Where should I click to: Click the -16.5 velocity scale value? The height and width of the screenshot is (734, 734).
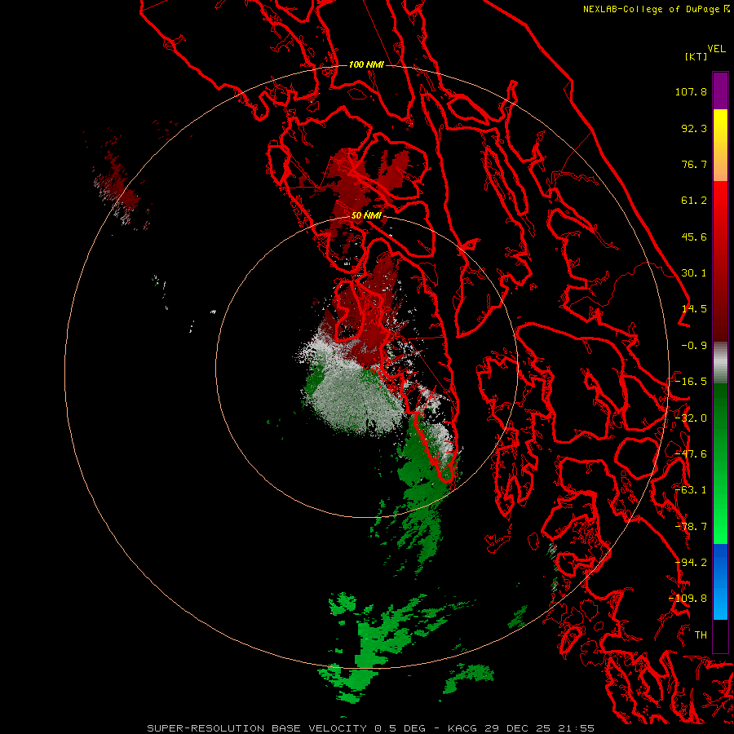pyautogui.click(x=691, y=382)
